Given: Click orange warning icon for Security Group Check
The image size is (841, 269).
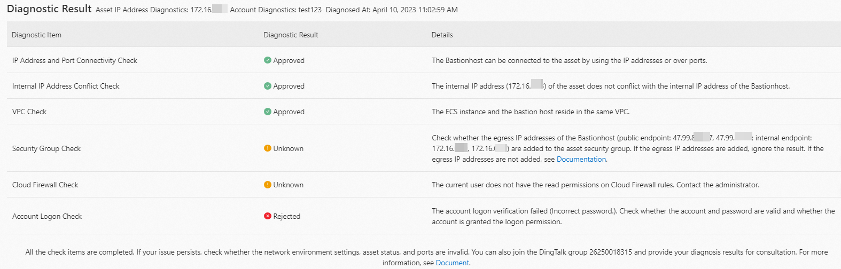Looking at the screenshot, I should pyautogui.click(x=267, y=148).
